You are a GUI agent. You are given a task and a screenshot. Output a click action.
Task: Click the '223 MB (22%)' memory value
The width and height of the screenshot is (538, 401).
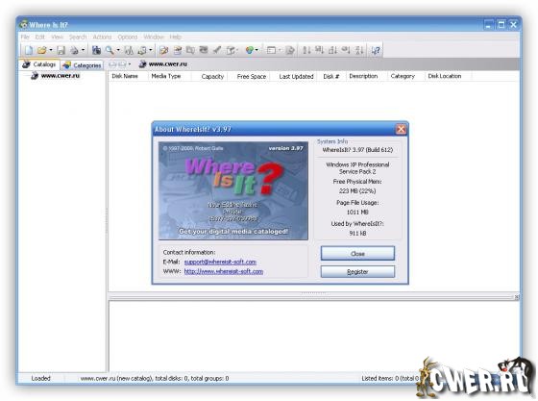pyautogui.click(x=357, y=191)
